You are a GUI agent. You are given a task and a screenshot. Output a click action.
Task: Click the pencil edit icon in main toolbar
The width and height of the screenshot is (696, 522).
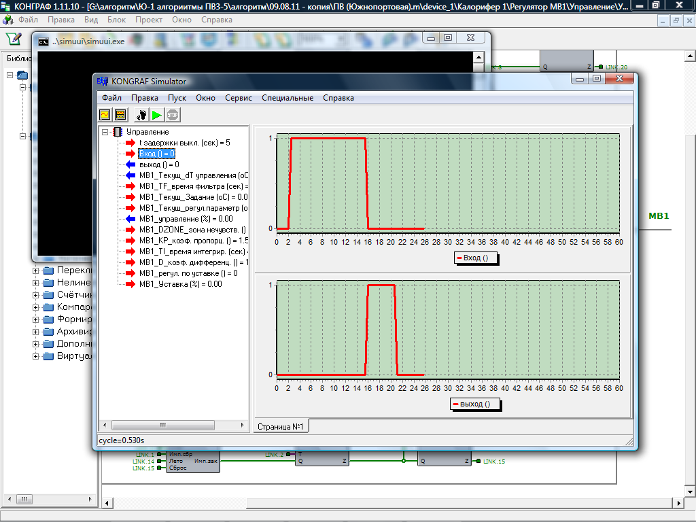pos(14,39)
